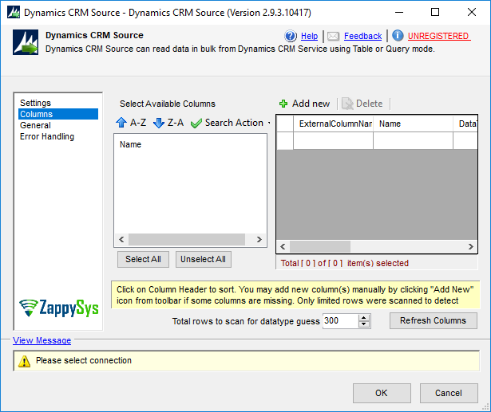Click the rows-to-scan input showing 300
This screenshot has height=412, width=491.
click(340, 320)
